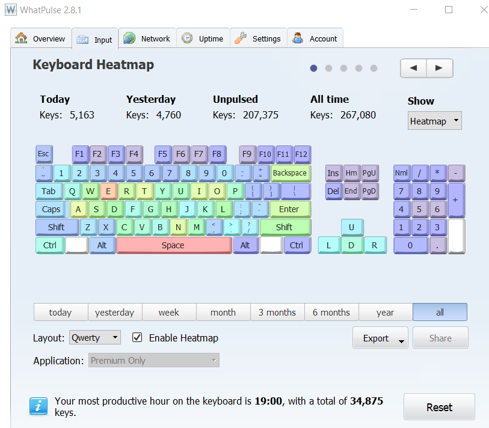Go to next page with right arrow
Viewport: 489px width, 428px height.
(x=440, y=68)
